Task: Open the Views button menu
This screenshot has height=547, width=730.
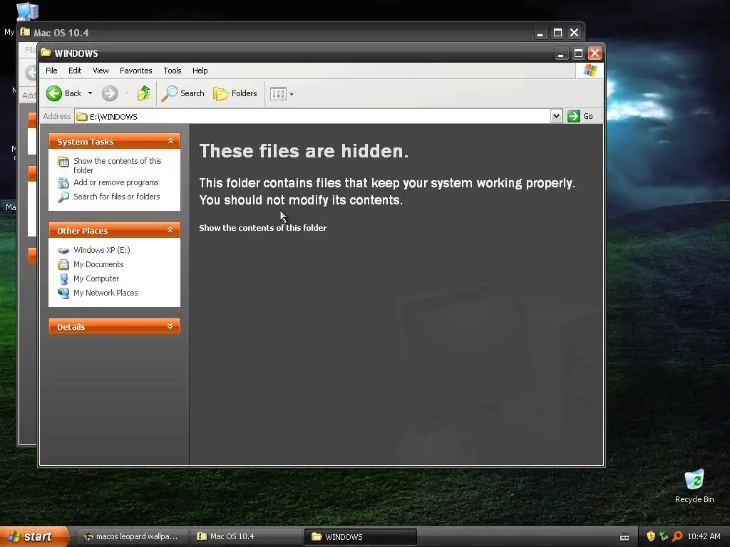Action: point(282,94)
